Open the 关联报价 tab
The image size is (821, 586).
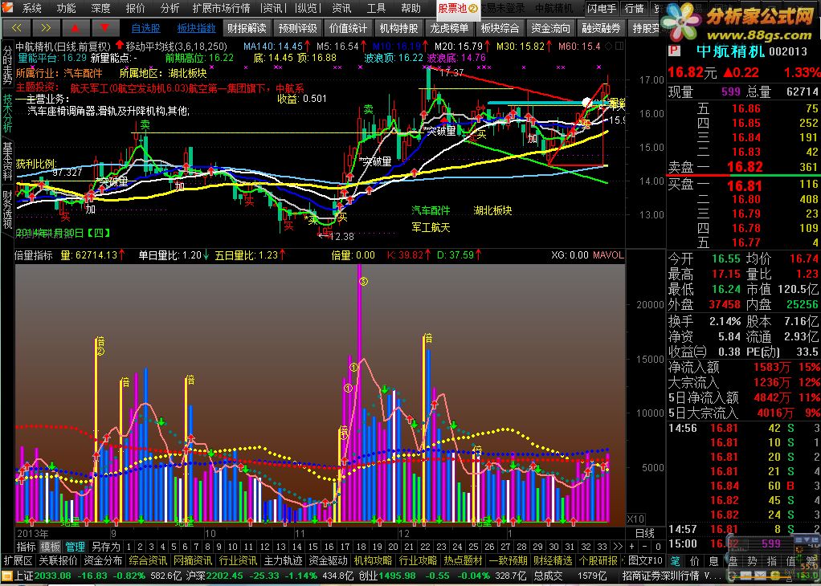58,560
